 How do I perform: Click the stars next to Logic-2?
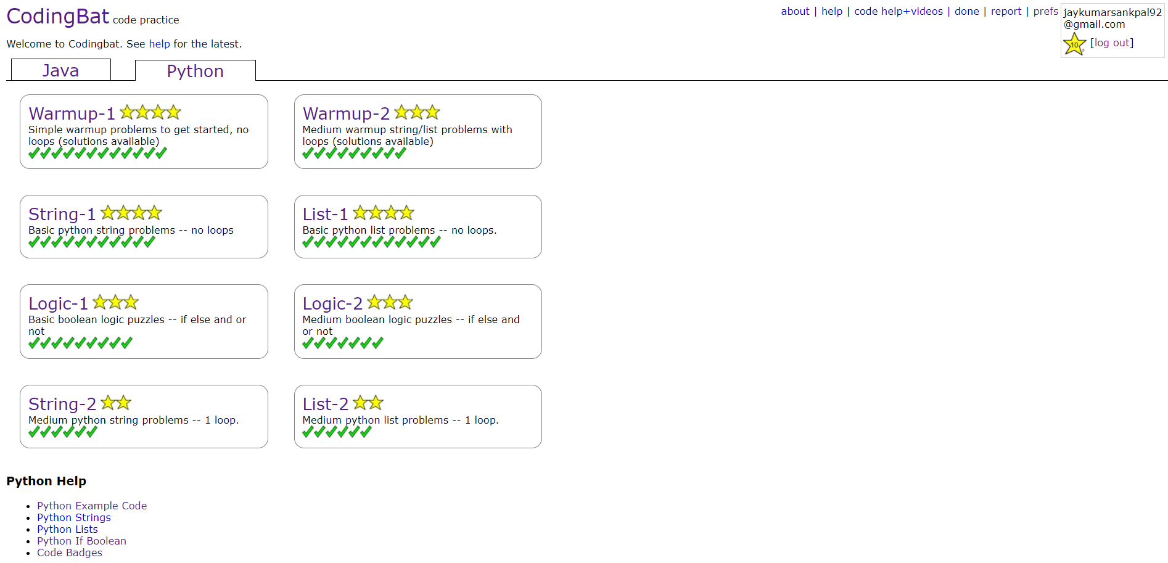point(390,302)
